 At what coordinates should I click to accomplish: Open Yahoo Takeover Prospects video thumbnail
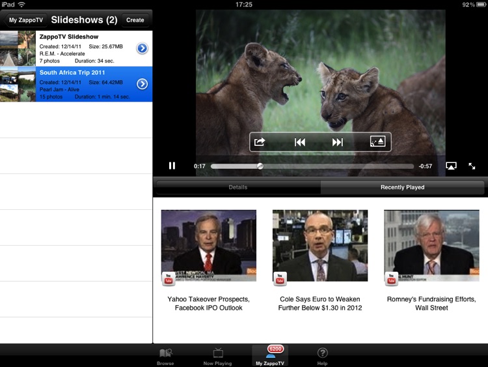pos(208,246)
